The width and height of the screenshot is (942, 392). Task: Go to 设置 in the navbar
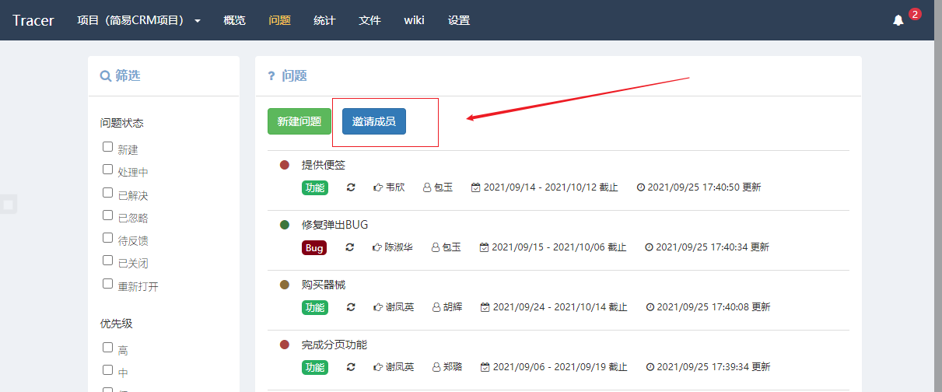pos(459,20)
